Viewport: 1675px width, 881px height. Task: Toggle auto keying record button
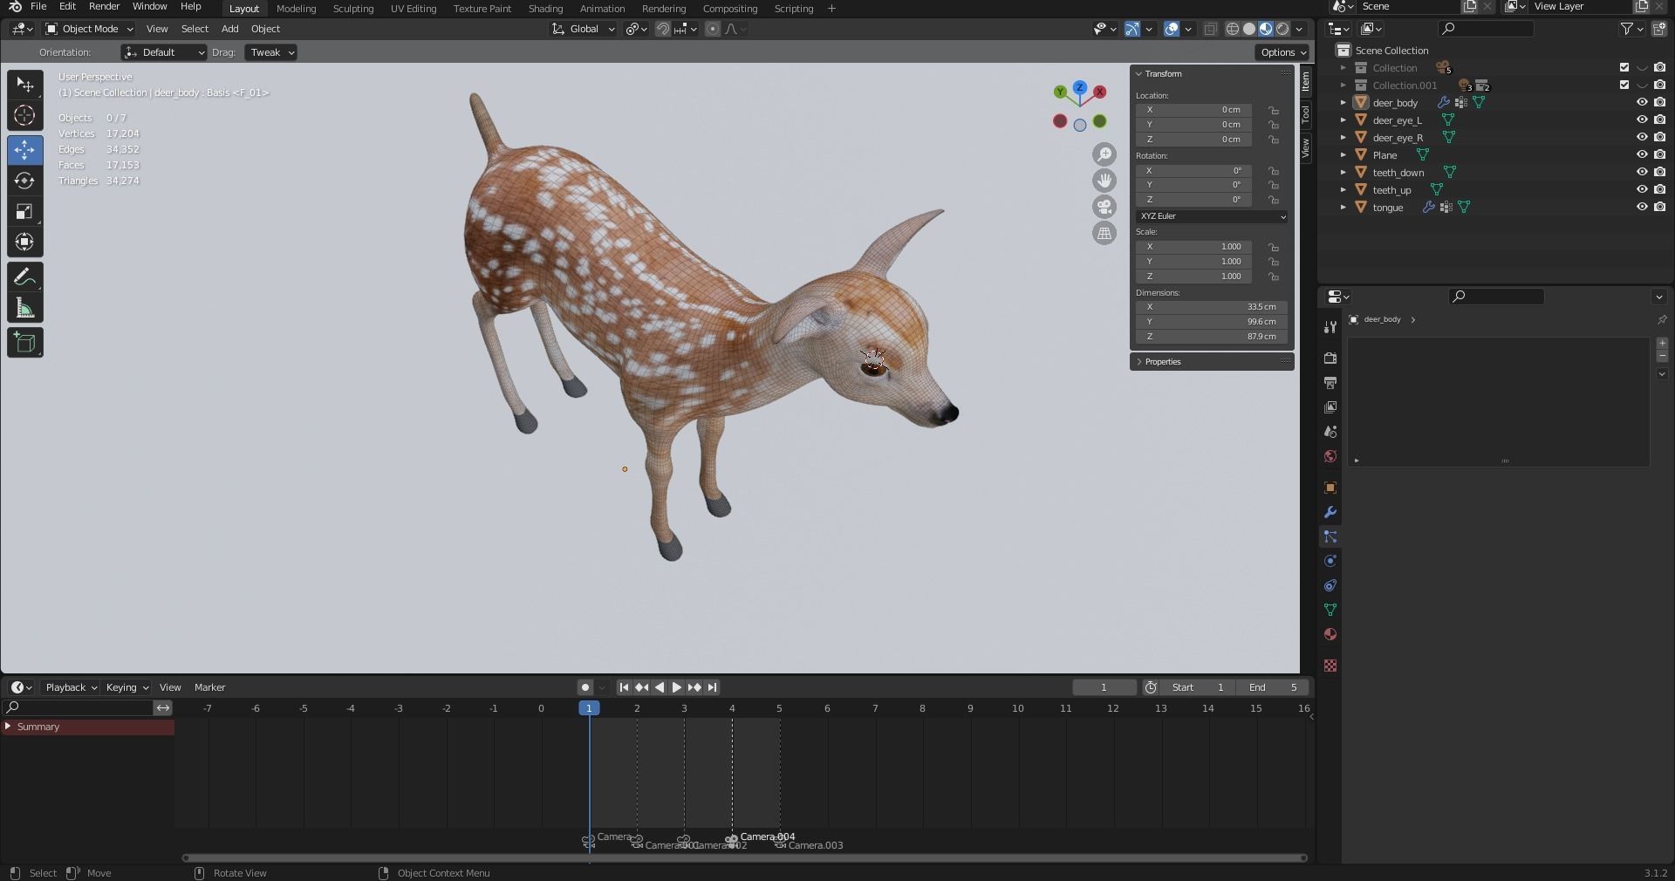585,687
